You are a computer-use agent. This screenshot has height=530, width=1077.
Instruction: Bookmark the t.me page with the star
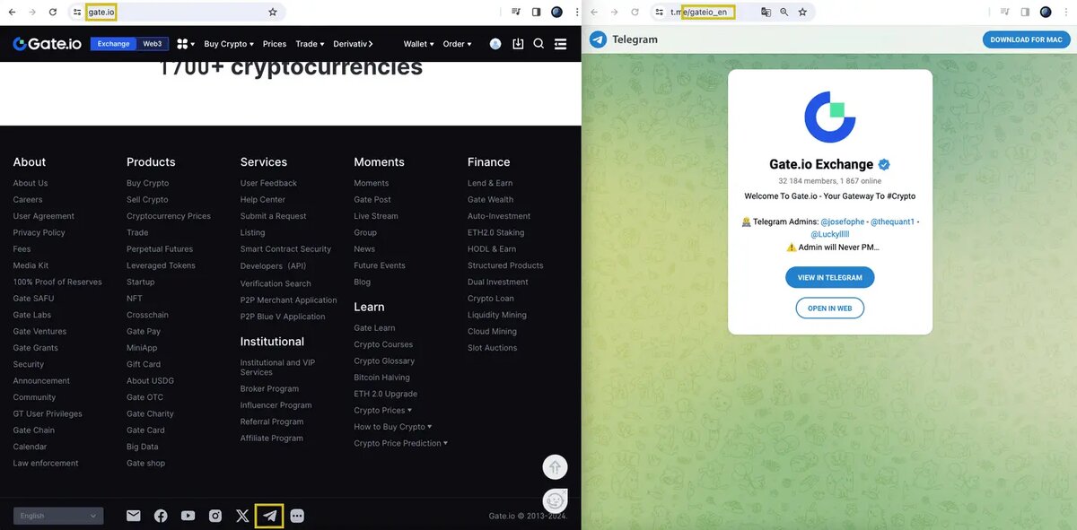pyautogui.click(x=802, y=12)
